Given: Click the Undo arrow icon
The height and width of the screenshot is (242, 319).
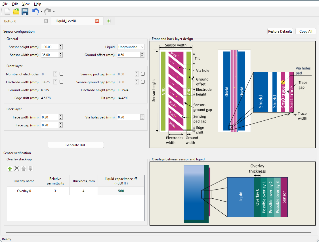Looking at the screenshot, I should (x=35, y=12).
